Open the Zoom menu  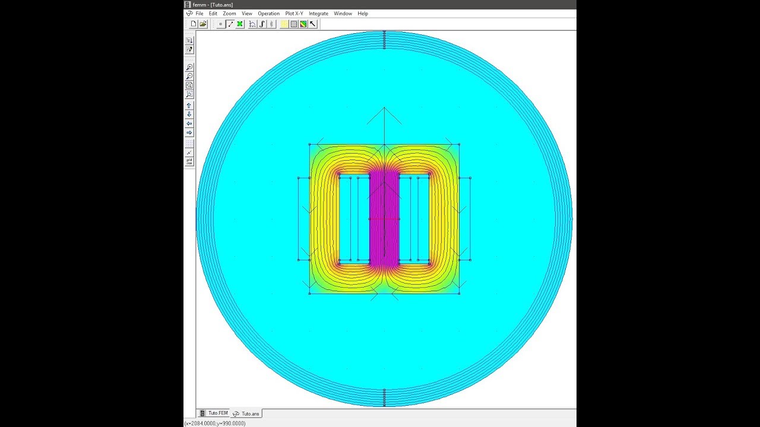[229, 14]
